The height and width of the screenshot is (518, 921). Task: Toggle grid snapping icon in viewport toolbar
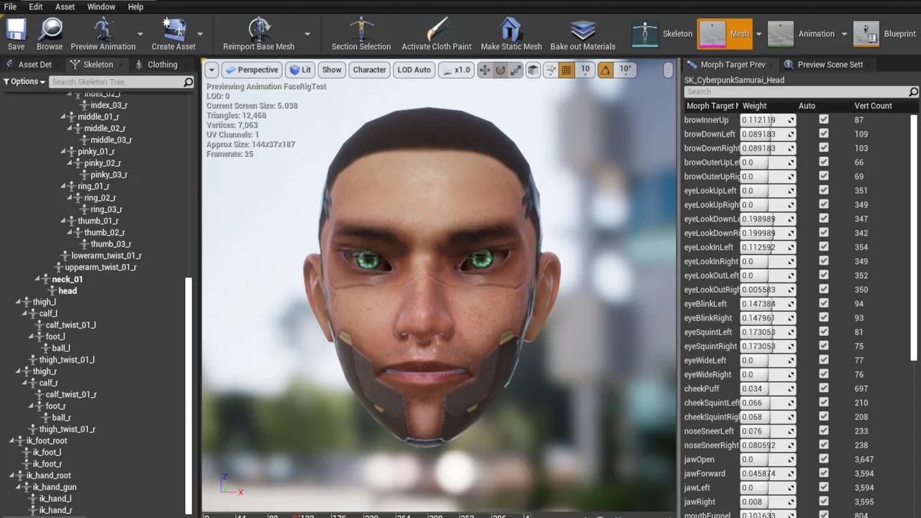point(566,70)
